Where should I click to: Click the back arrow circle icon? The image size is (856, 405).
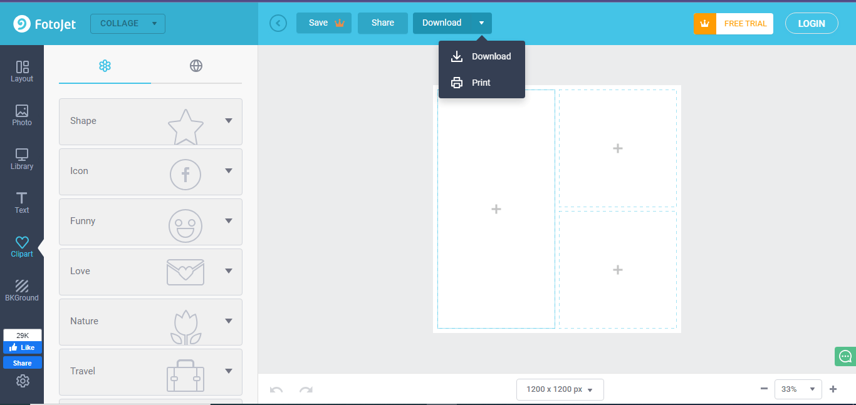(x=278, y=23)
